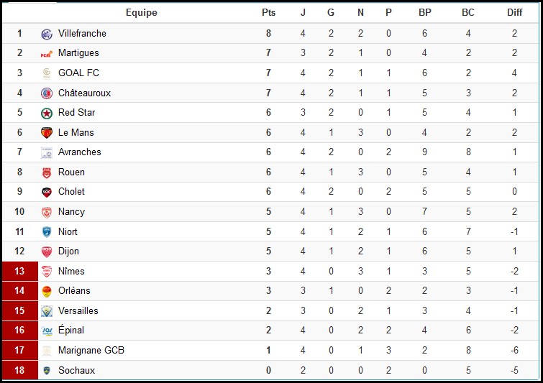Image resolution: width=543 pixels, height=383 pixels.
Task: Click the red rank 13 relegation cell
Action: point(19,272)
